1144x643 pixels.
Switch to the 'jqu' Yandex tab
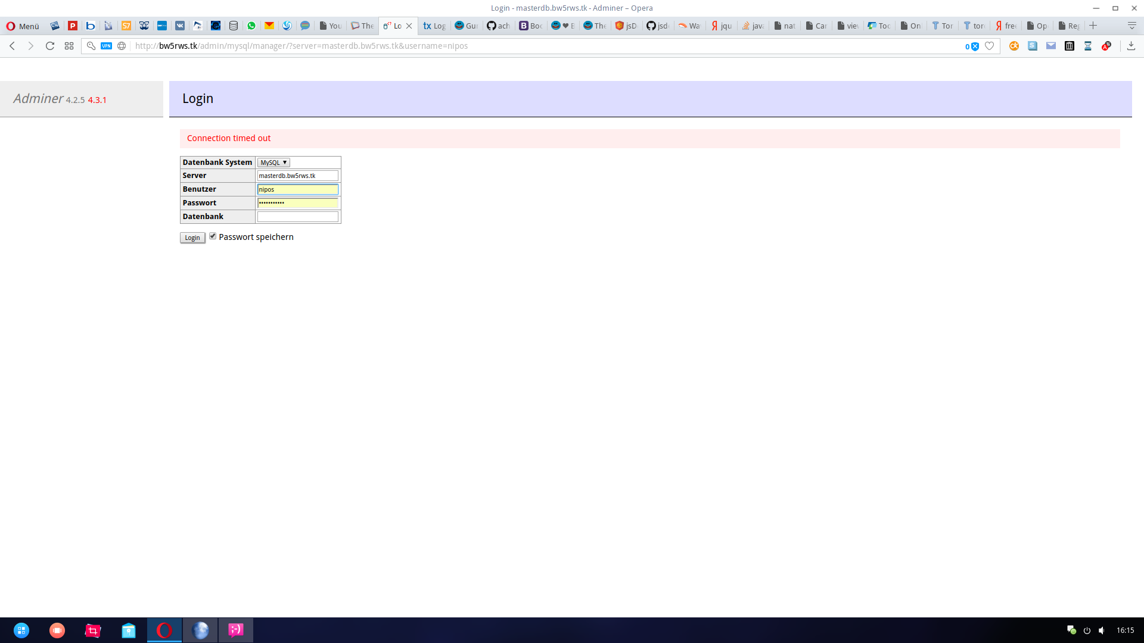click(x=721, y=26)
